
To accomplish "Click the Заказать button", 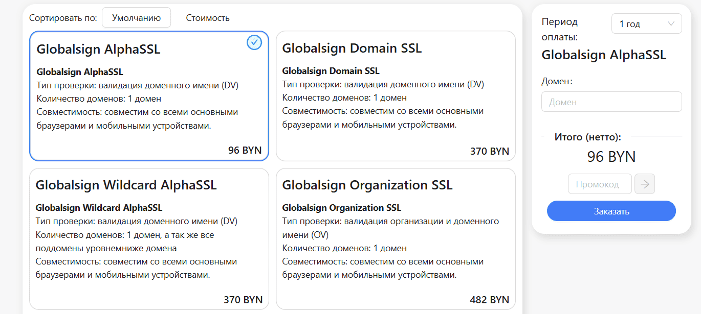I will point(611,211).
